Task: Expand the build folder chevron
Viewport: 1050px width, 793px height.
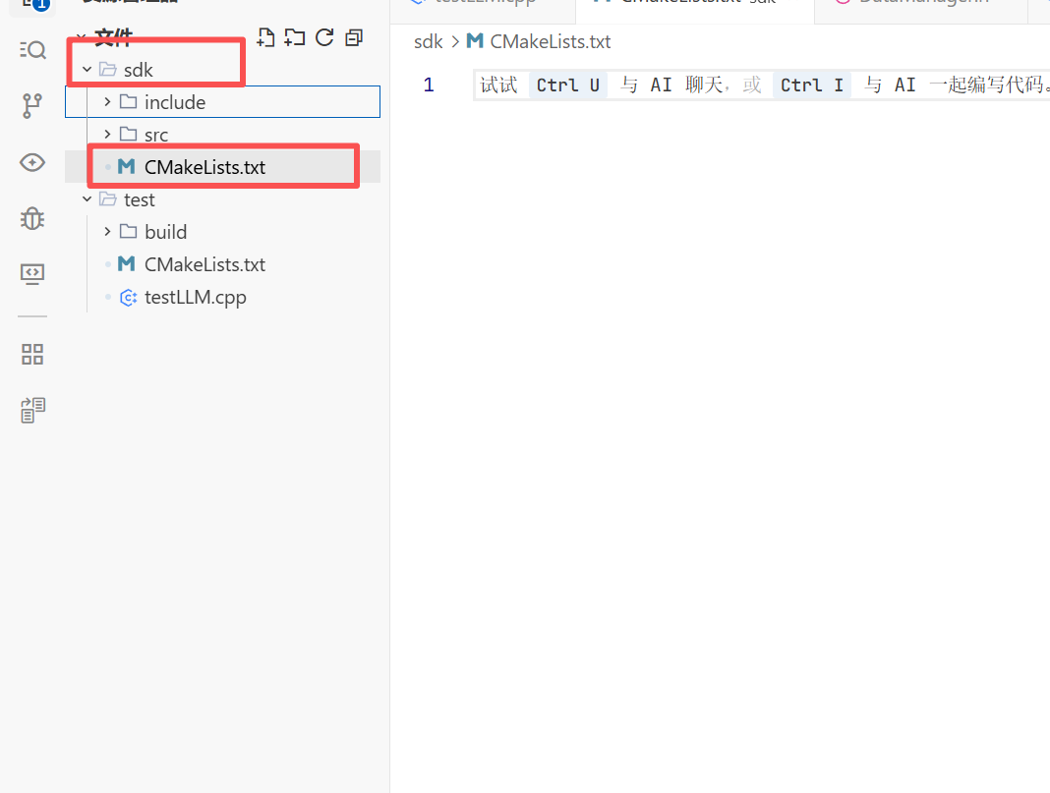Action: pos(107,232)
